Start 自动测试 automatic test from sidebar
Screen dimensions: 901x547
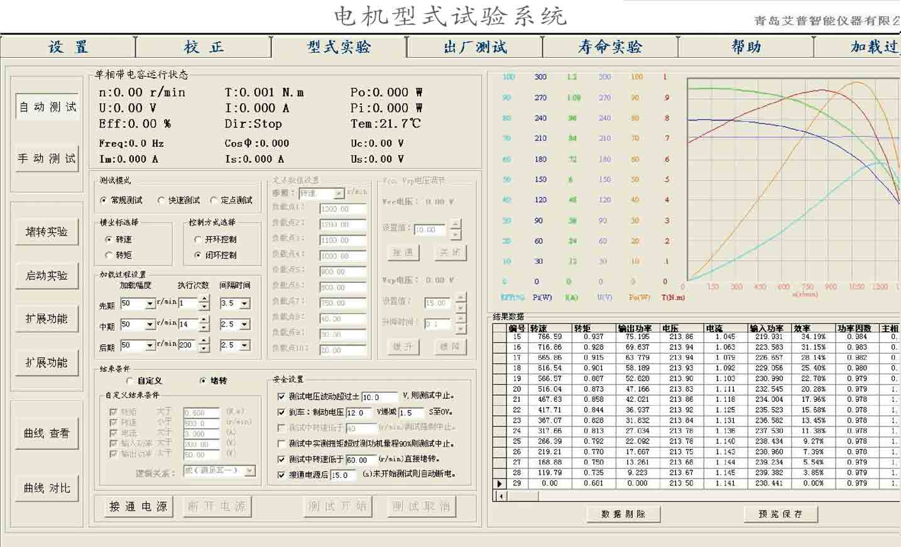46,106
